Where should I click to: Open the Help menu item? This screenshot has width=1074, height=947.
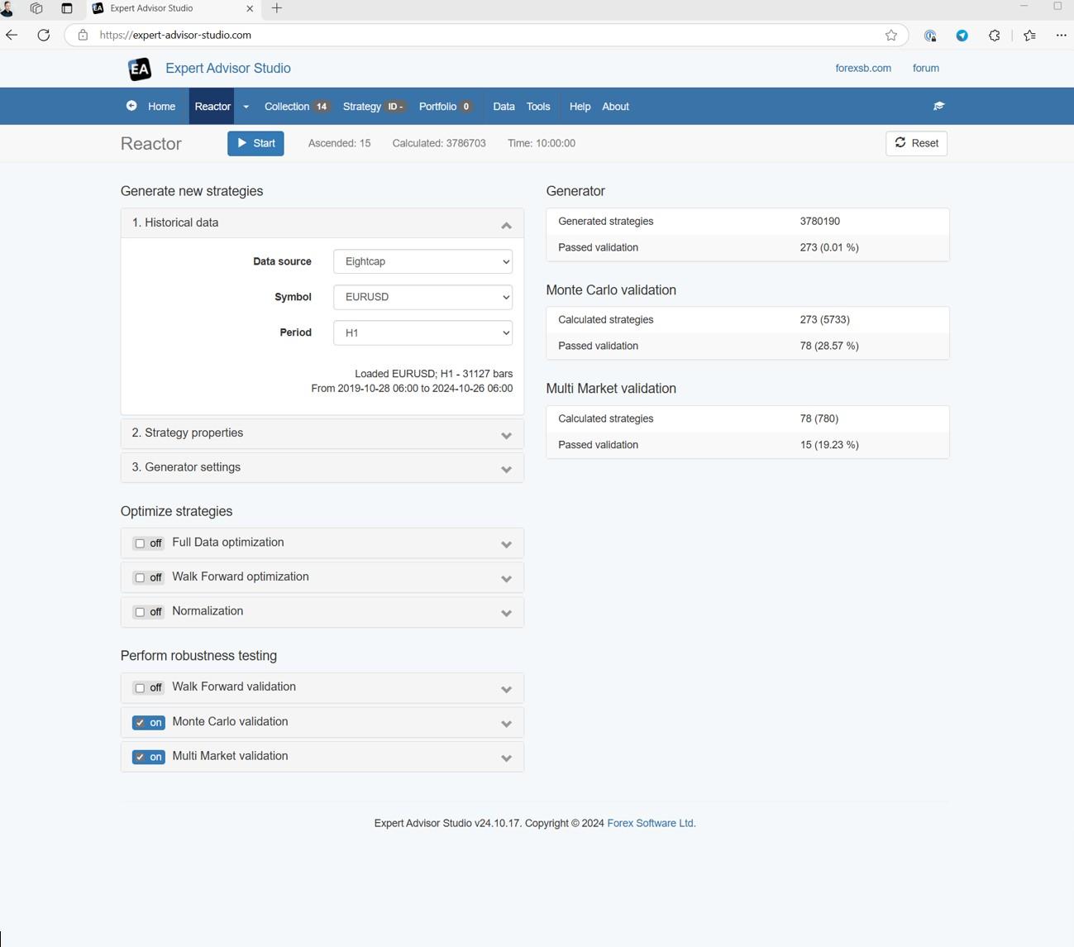(580, 107)
